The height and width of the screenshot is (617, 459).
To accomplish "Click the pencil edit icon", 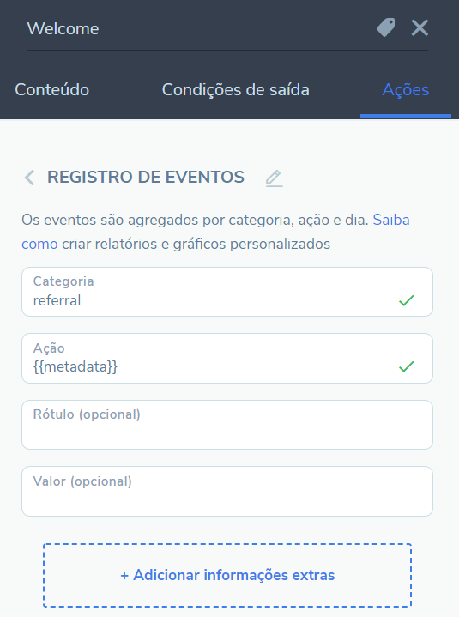I will pos(274,178).
